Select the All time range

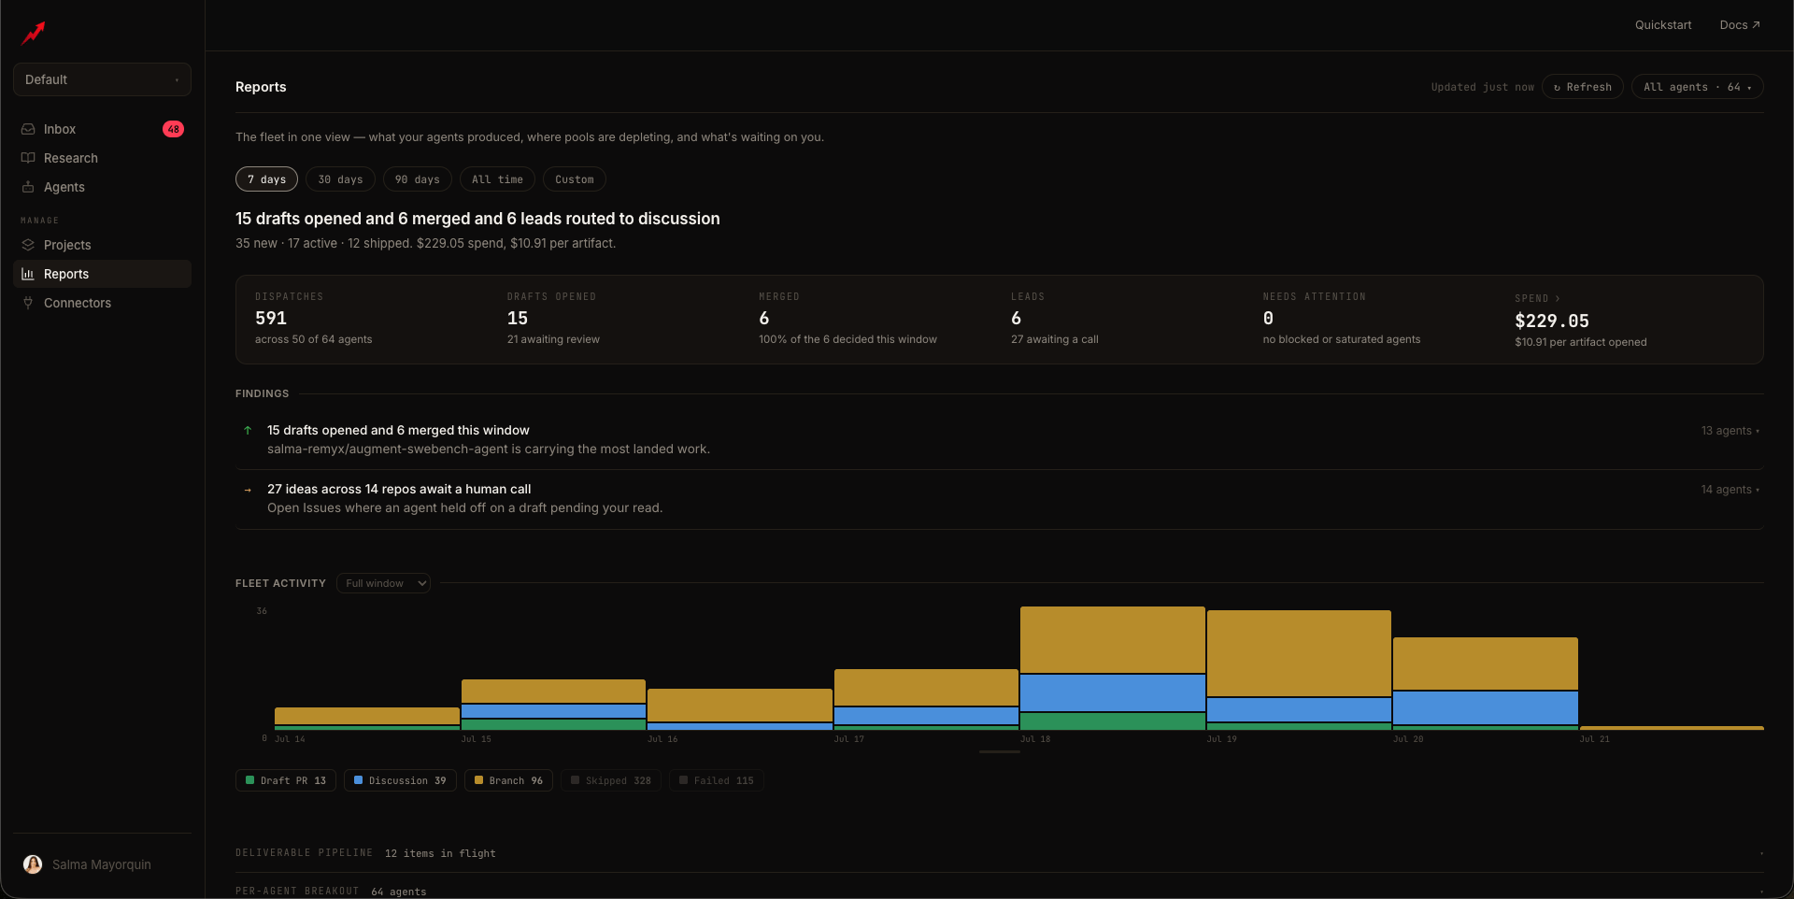click(x=497, y=179)
